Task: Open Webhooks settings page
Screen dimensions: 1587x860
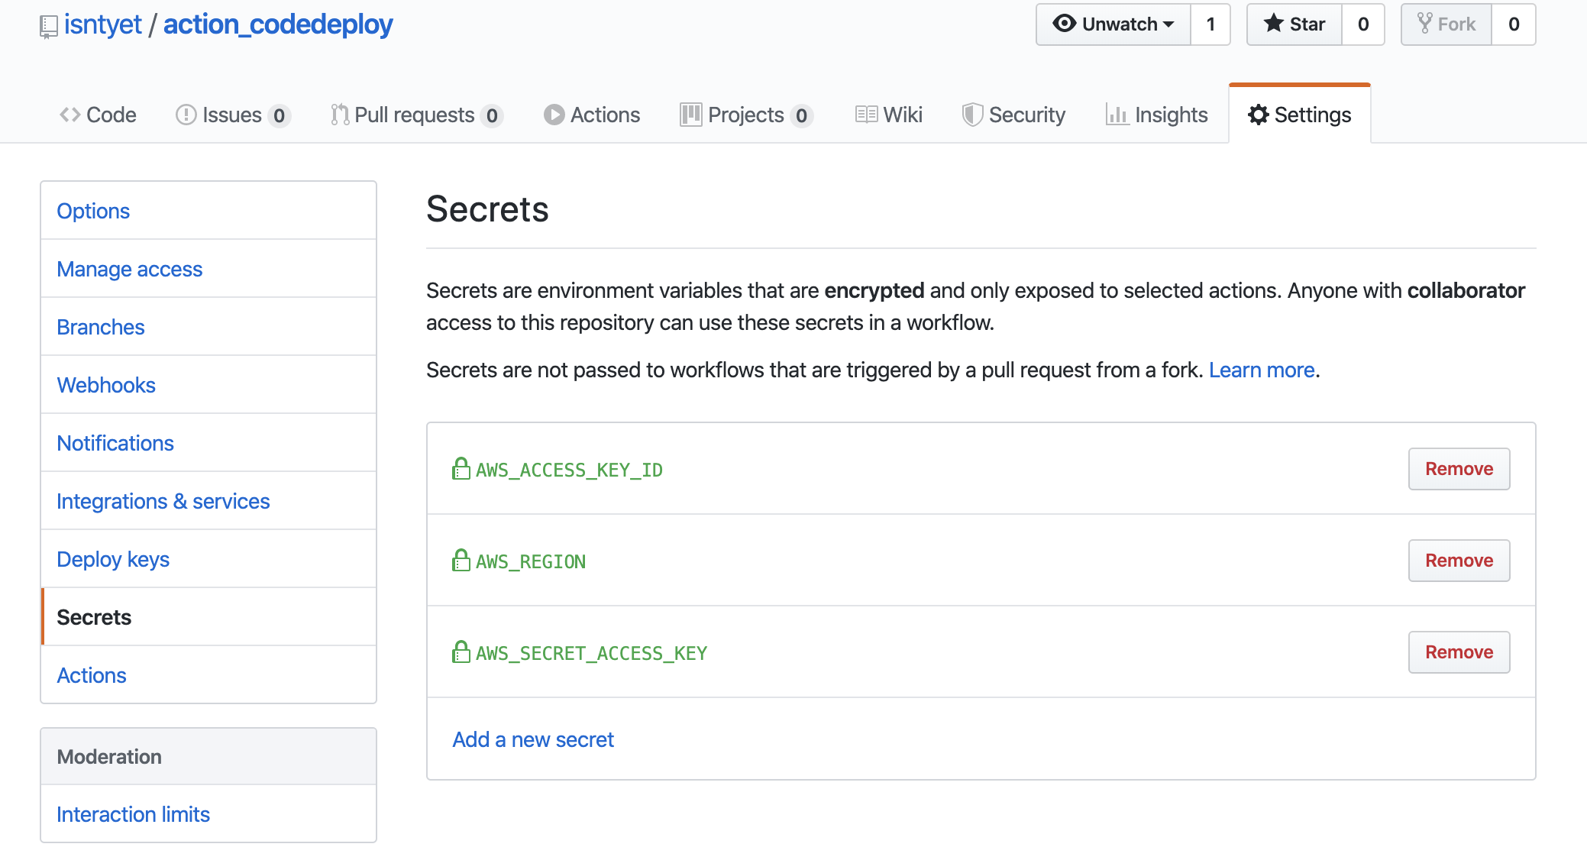Action: [x=208, y=385]
